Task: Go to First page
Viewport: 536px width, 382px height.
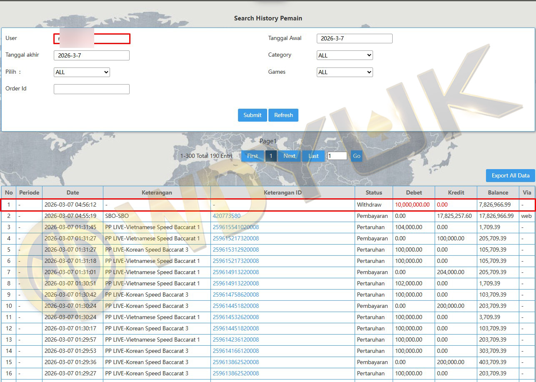Action: point(252,156)
